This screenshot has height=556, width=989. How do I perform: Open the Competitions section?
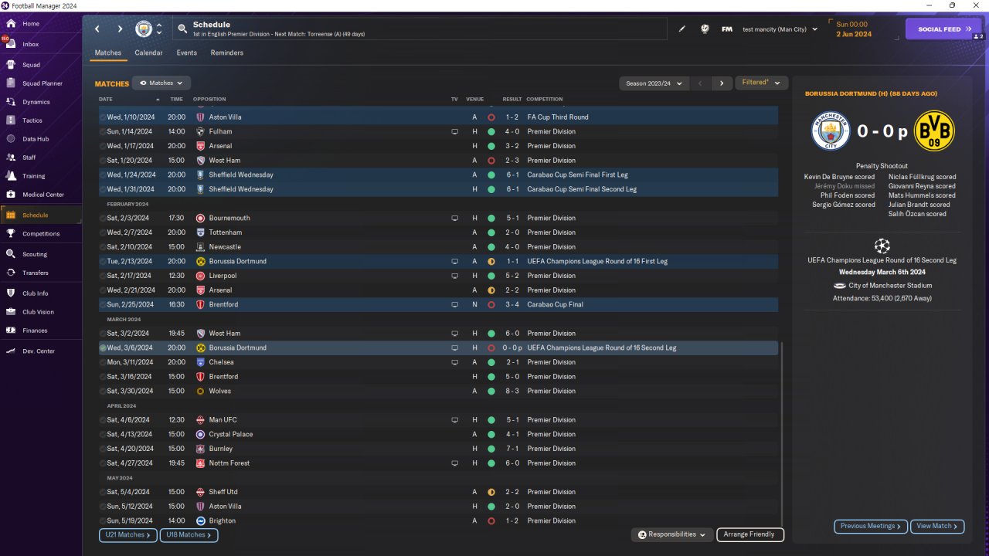point(40,234)
